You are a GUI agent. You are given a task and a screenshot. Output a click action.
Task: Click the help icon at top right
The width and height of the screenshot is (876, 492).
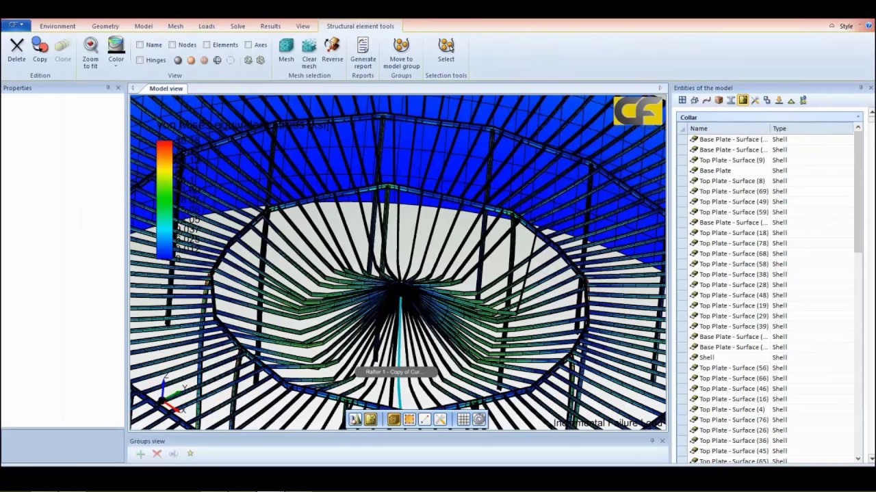[868, 26]
